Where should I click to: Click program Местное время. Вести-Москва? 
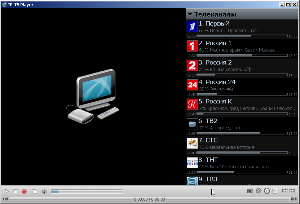(x=242, y=50)
